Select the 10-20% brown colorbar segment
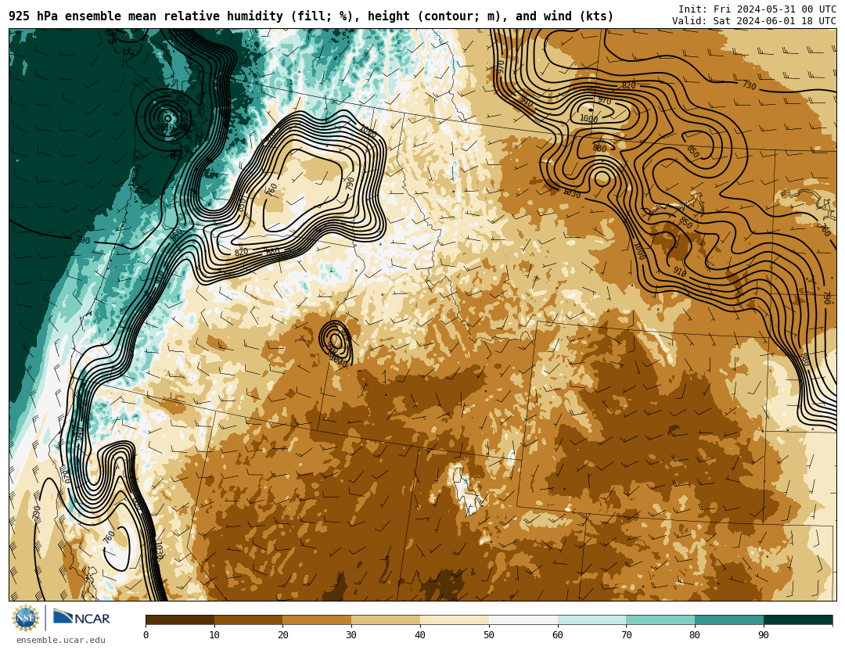The height and width of the screenshot is (650, 845). coord(249,620)
